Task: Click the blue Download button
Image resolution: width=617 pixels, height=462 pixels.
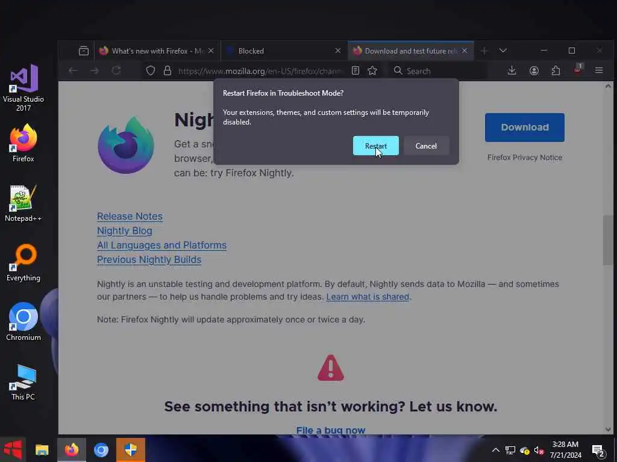Action: 525,128
